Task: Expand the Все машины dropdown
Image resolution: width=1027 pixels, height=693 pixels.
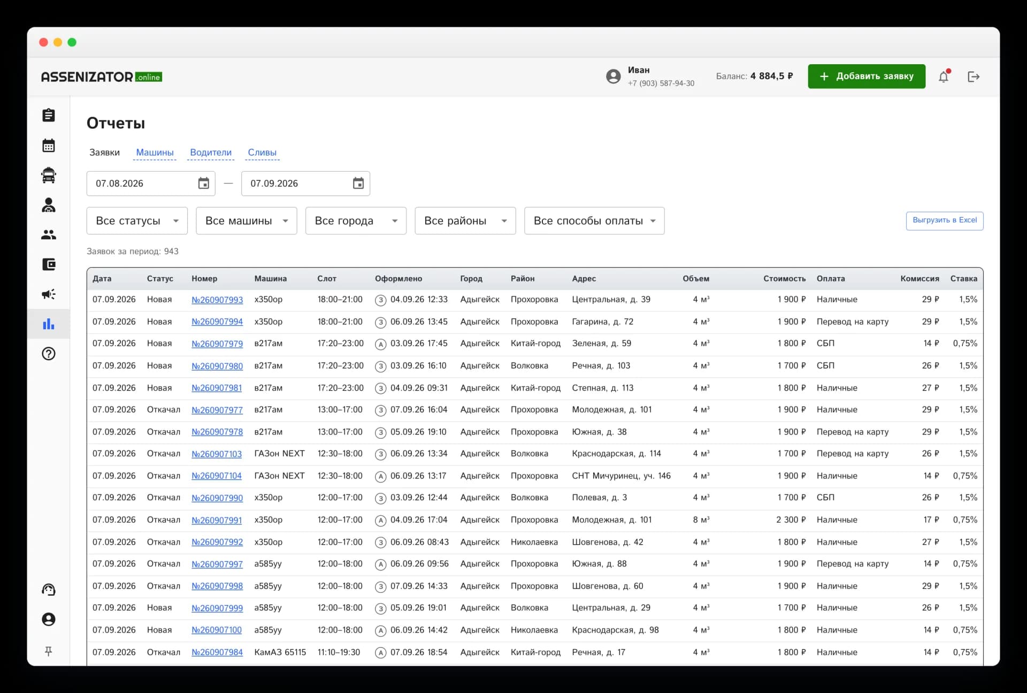Action: (247, 220)
